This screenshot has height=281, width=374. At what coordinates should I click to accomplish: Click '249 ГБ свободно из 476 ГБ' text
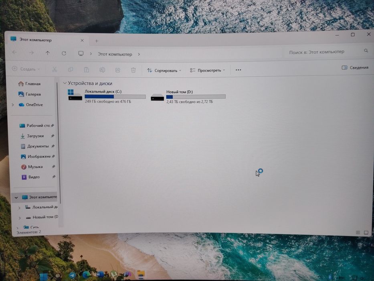pos(108,102)
